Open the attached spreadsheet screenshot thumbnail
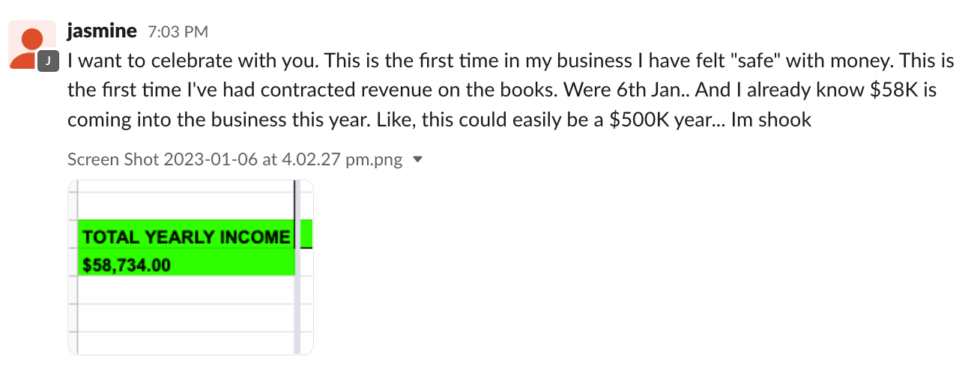Image resolution: width=980 pixels, height=383 pixels. [x=190, y=267]
